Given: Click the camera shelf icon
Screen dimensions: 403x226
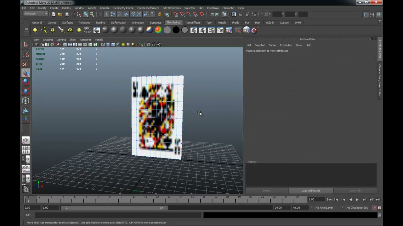Looking at the screenshot, I should pos(88,30).
